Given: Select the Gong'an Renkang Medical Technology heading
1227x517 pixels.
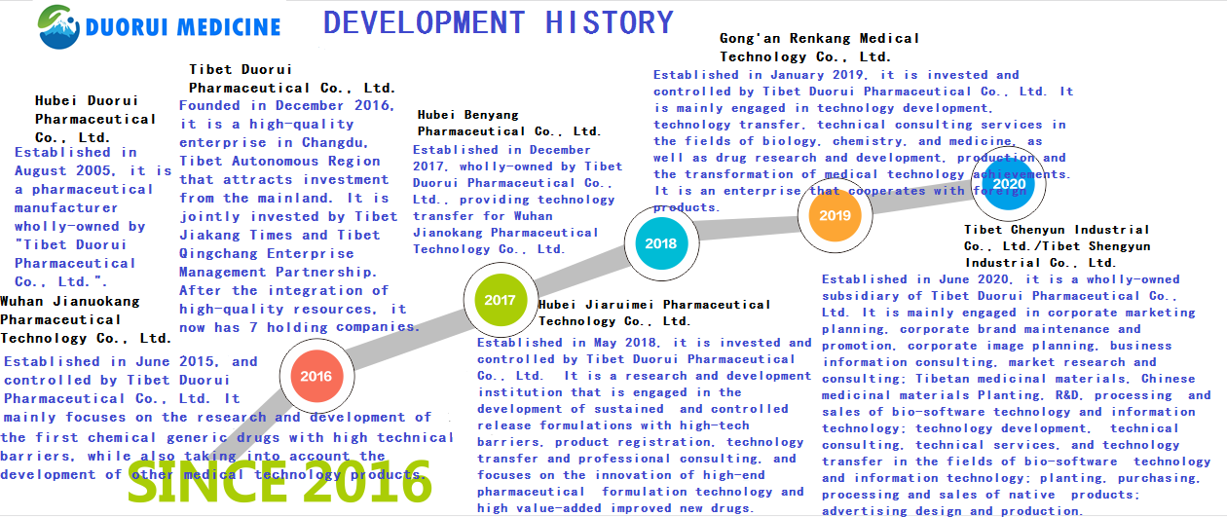Looking at the screenshot, I should (819, 47).
